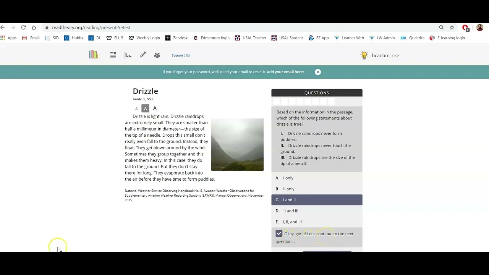Click the browser forward arrow

[x=13, y=27]
